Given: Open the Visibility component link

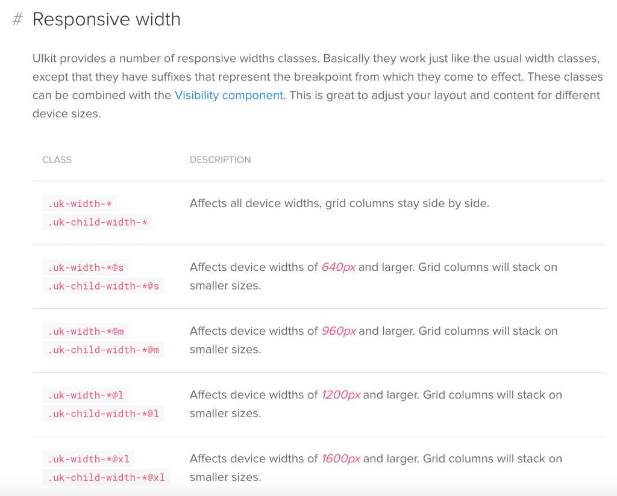Looking at the screenshot, I should click(x=228, y=96).
